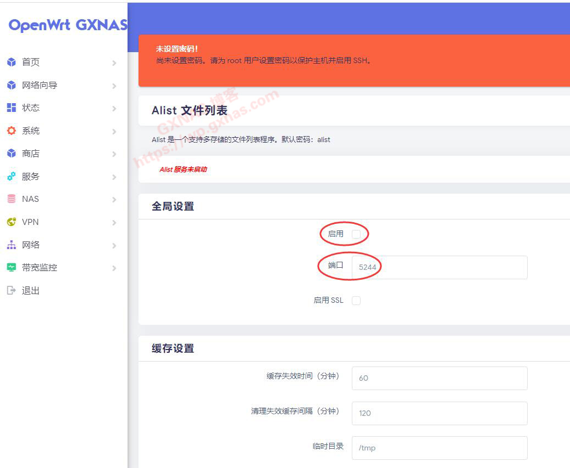Expand the 网络 sidebar chevron
The image size is (570, 468).
(114, 245)
